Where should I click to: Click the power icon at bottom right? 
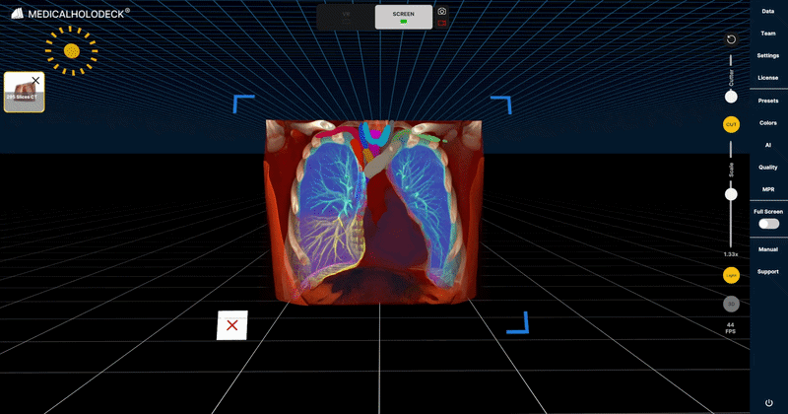pos(768,403)
